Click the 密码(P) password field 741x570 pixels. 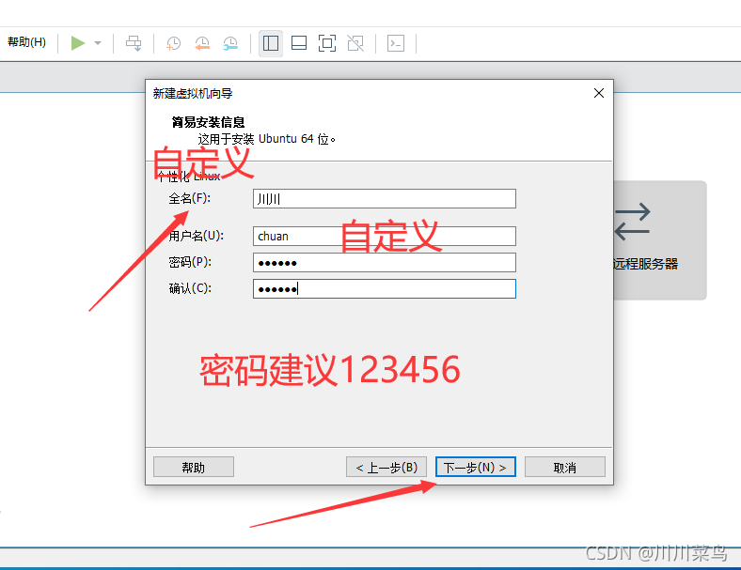pyautogui.click(x=385, y=262)
